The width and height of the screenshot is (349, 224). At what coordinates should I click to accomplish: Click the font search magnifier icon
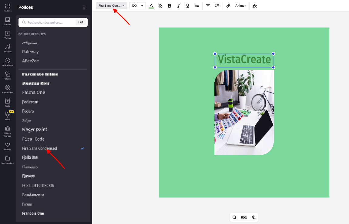coord(24,22)
